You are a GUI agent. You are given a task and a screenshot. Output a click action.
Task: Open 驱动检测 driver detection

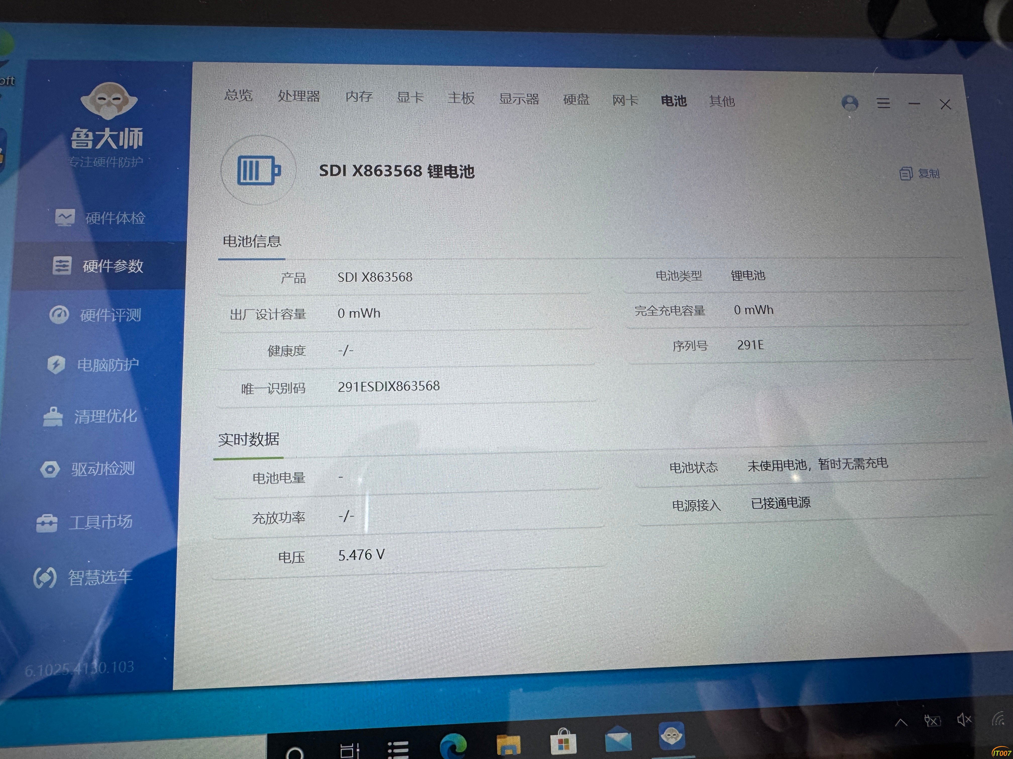tap(87, 469)
